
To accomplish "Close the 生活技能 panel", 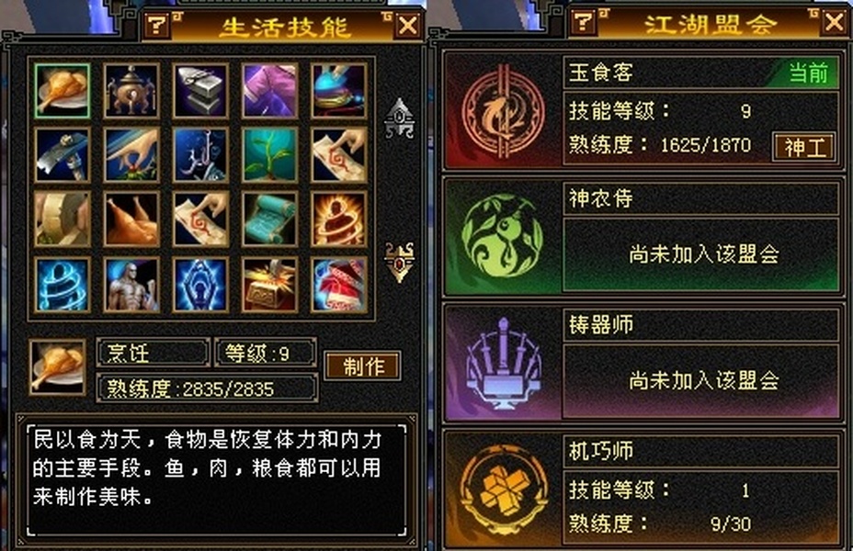I will click(x=408, y=25).
